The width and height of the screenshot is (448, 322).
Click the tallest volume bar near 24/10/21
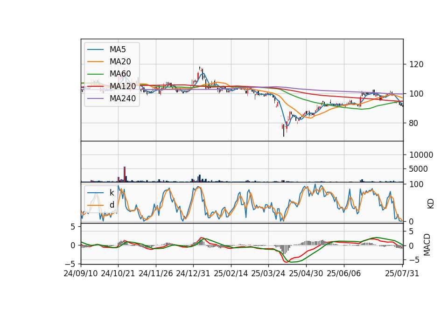(125, 174)
